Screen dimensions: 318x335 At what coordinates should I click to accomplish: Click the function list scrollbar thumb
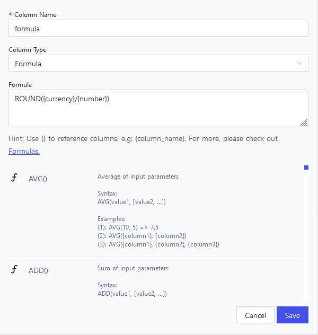coord(306,168)
